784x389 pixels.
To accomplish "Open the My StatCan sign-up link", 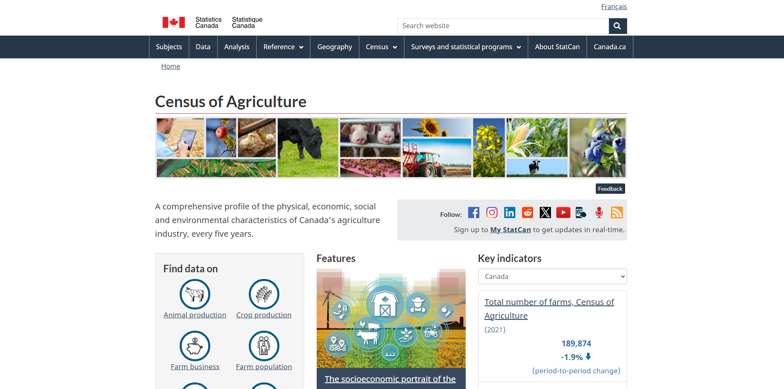I will pyautogui.click(x=510, y=230).
